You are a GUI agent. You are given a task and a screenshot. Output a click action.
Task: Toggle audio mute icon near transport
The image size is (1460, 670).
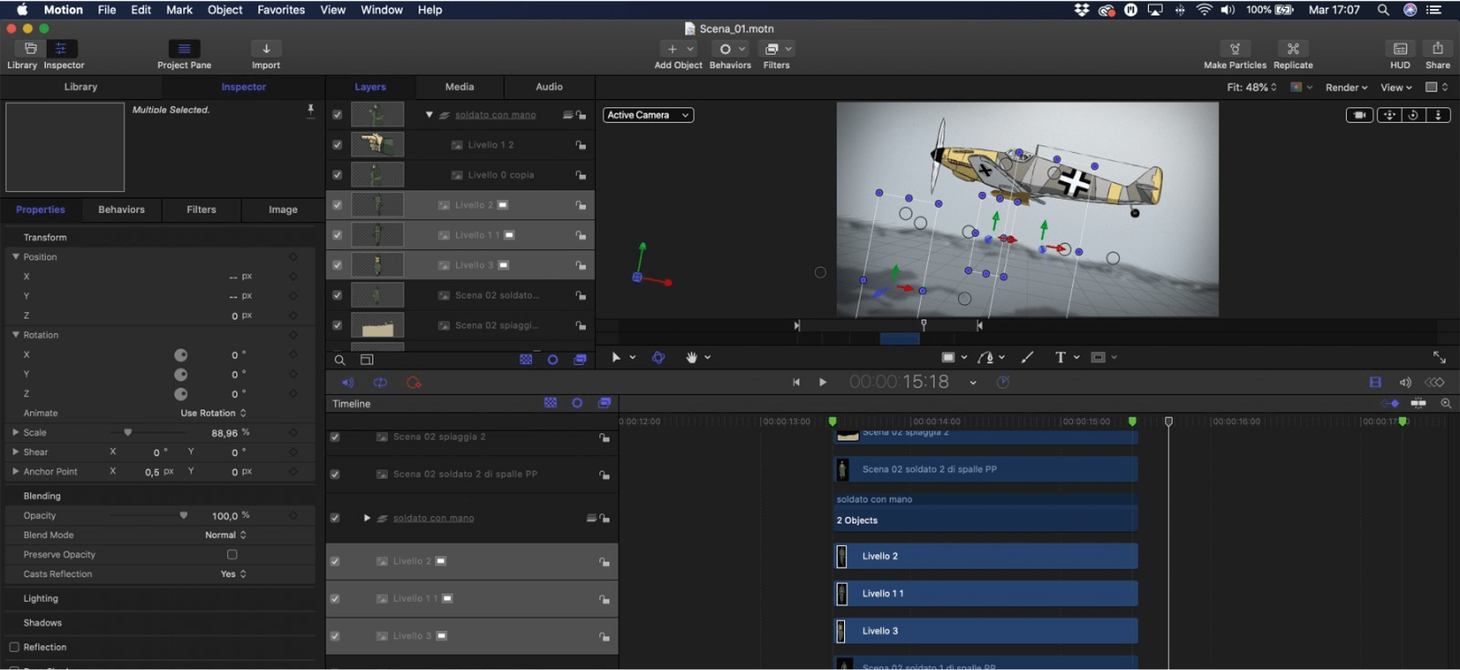pos(348,382)
